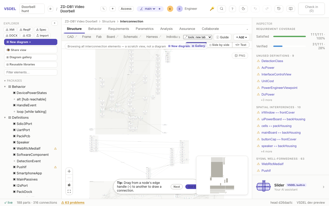Export diagram as PNG
This screenshot has width=329, height=206.
tap(240, 56)
